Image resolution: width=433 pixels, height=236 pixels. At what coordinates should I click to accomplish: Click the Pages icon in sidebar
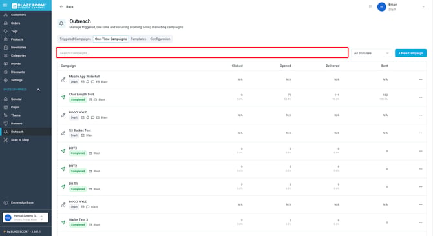[6, 107]
